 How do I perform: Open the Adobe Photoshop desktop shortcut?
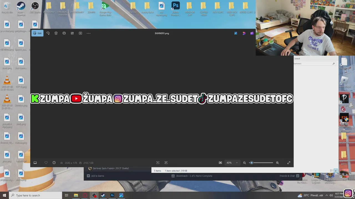(176, 9)
